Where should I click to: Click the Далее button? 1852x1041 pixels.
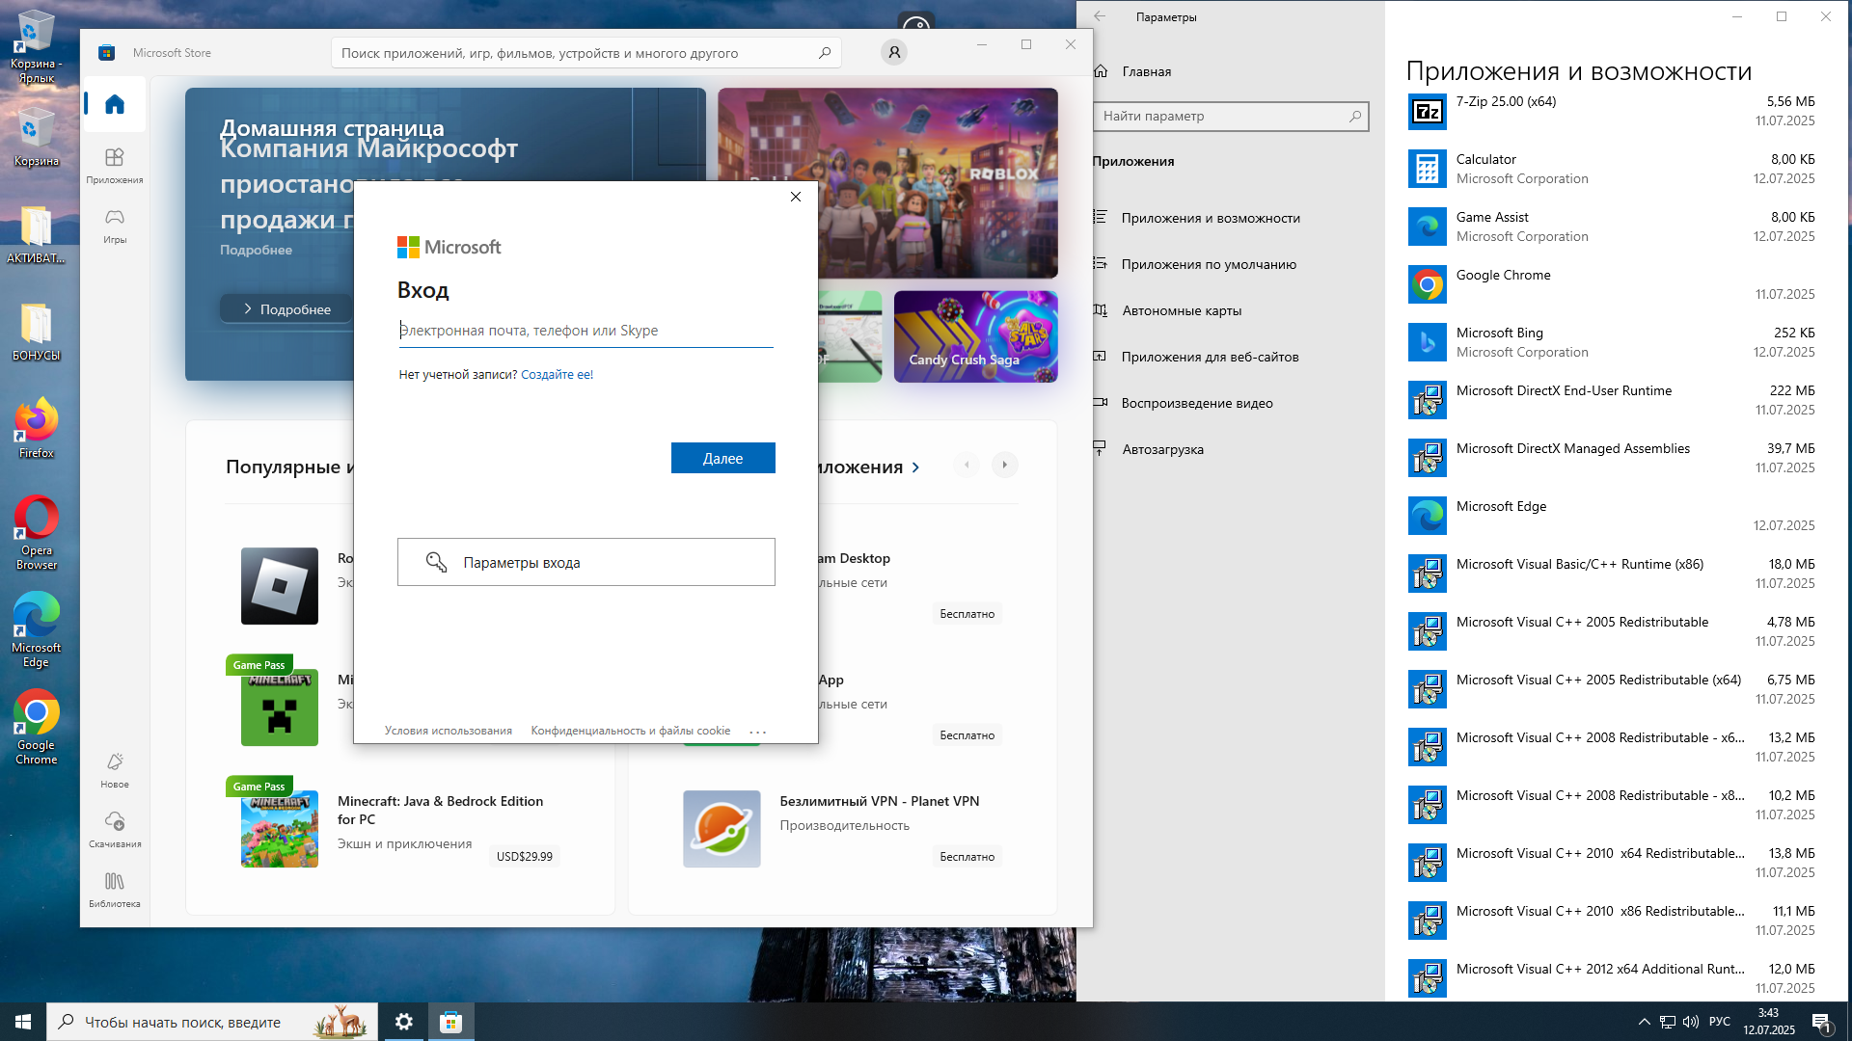coord(723,458)
